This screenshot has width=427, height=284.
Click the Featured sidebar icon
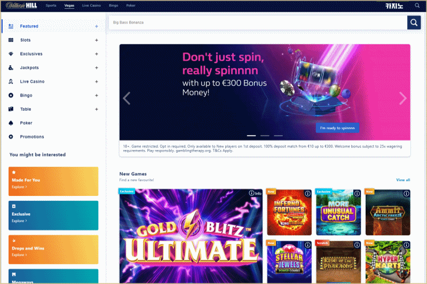tap(11, 26)
